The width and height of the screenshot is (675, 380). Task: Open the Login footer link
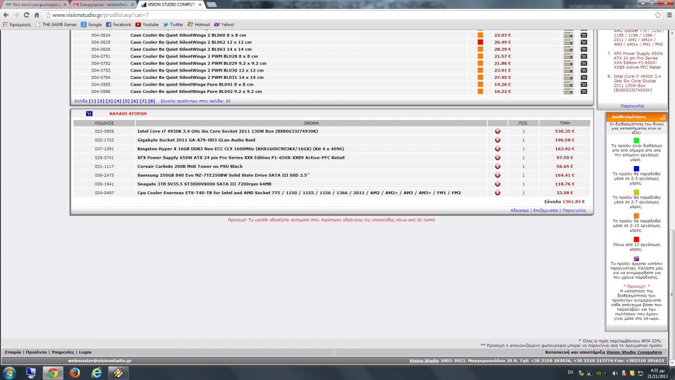point(85,352)
